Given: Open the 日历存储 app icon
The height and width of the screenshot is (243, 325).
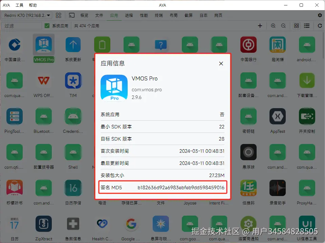Looking at the screenshot, I should tap(73, 188).
